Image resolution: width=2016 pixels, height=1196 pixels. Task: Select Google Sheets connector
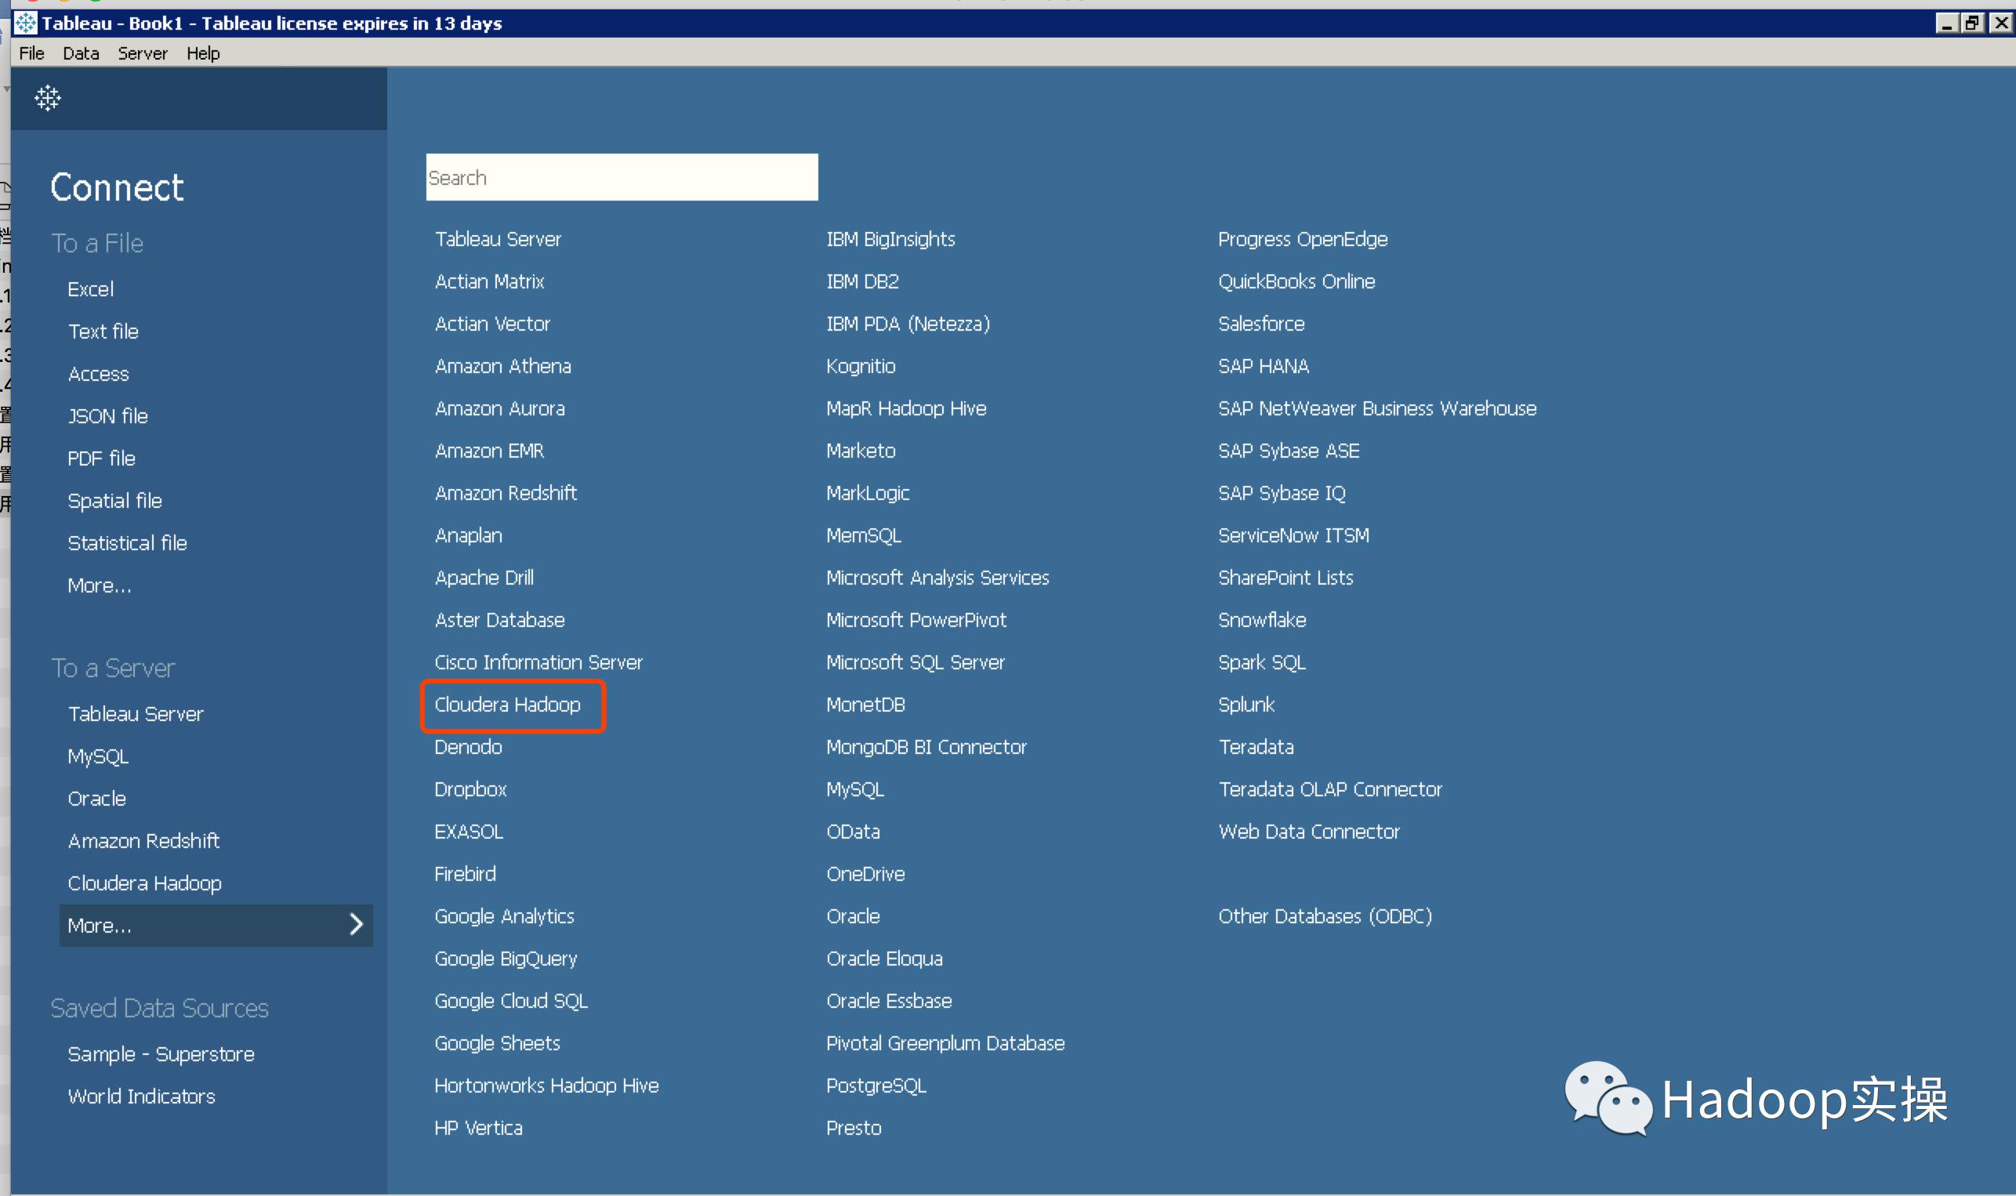[497, 1044]
